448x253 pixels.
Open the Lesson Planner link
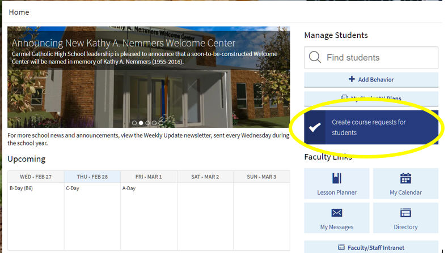tap(337, 183)
